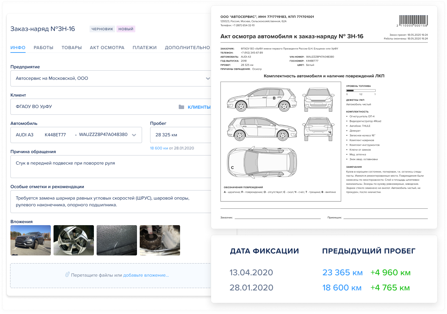This screenshot has height=314, width=447.
Task: Click the 23 365 км mileage value
Action: click(342, 273)
